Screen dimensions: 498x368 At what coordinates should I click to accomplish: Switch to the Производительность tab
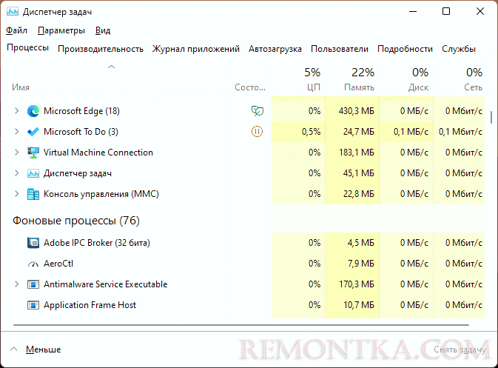(101, 49)
